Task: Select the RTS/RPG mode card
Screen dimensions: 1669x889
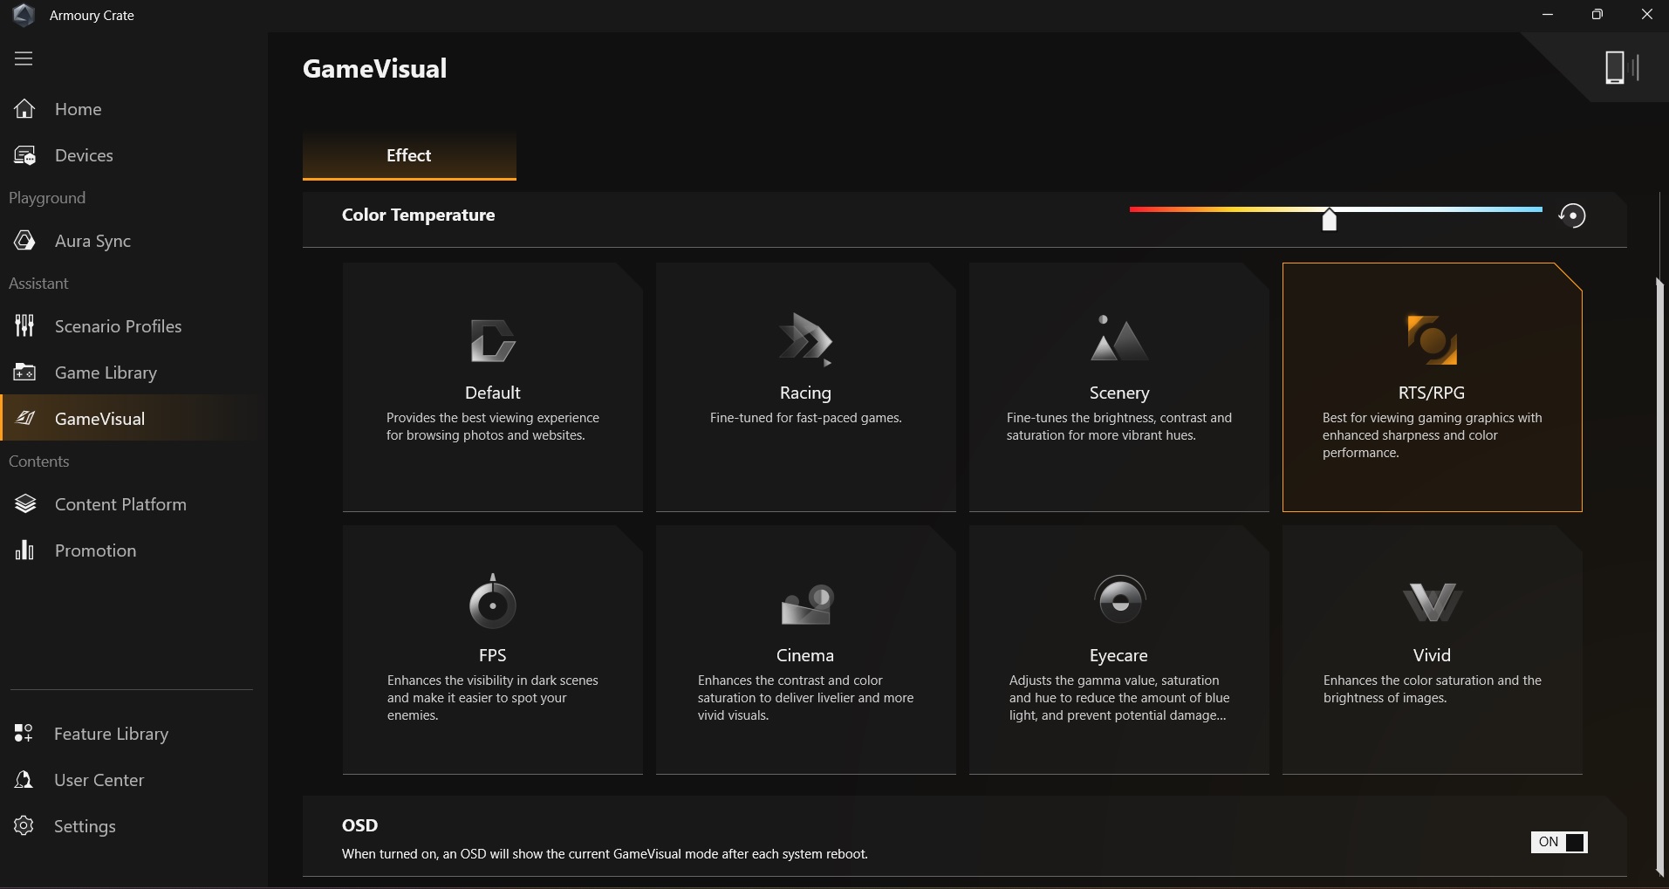Action: (1432, 387)
